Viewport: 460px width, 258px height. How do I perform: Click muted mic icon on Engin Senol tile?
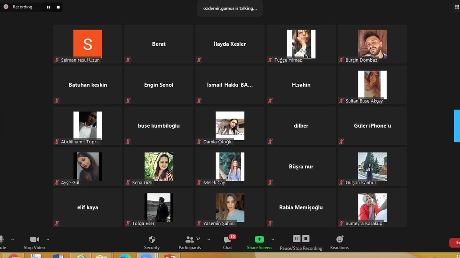coord(128,101)
